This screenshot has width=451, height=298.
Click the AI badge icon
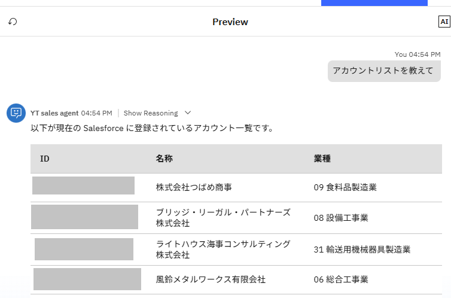point(444,22)
